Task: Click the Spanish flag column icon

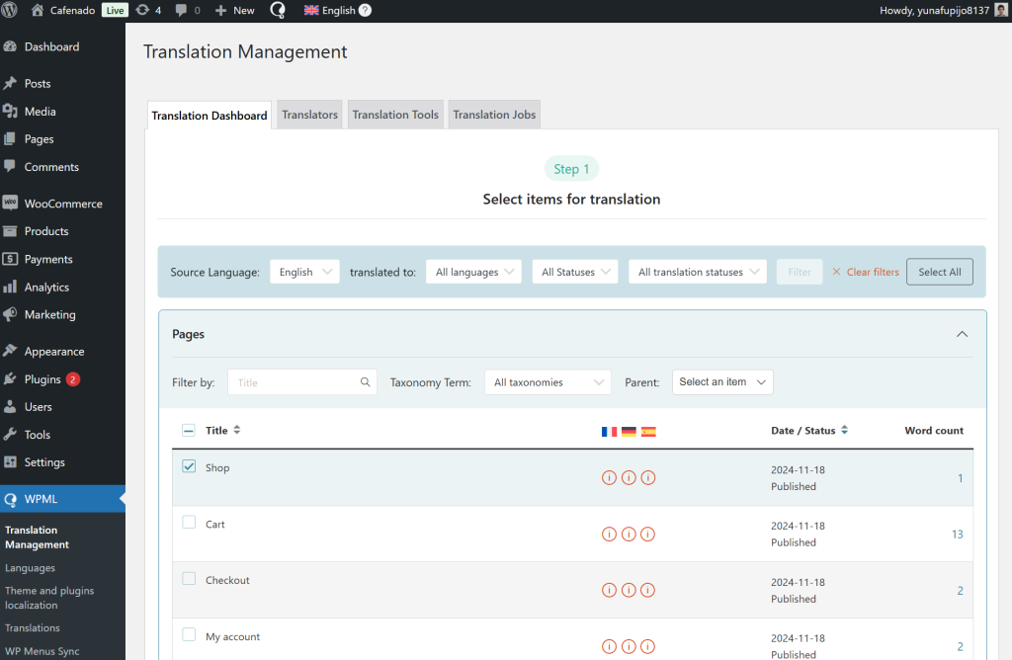Action: click(648, 431)
